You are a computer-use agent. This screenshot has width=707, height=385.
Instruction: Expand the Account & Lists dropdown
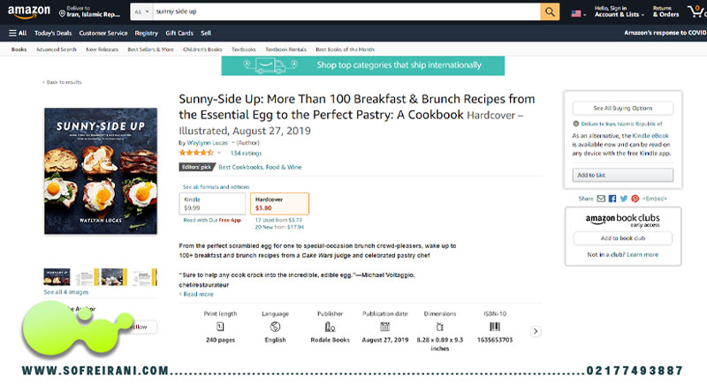pyautogui.click(x=619, y=11)
